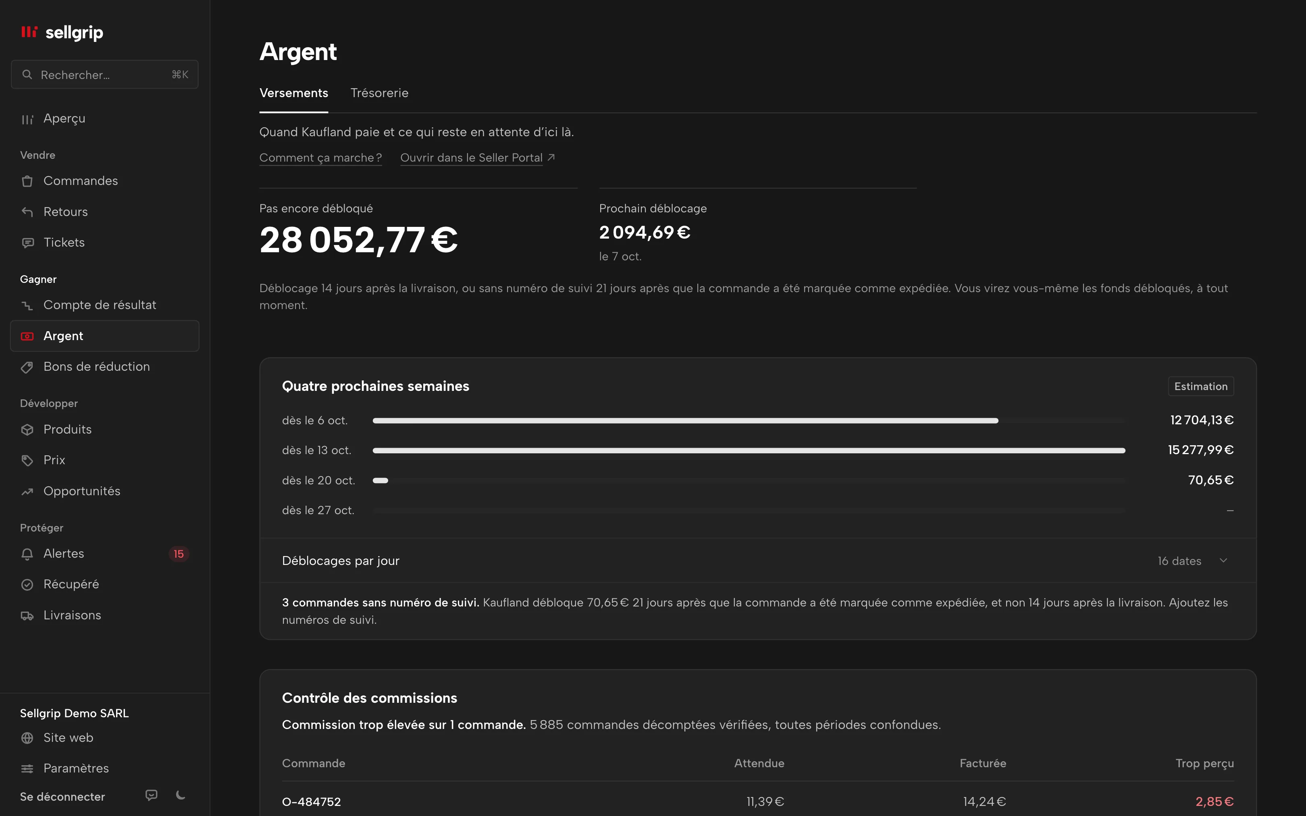Image resolution: width=1306 pixels, height=816 pixels.
Task: Click the 2 094,69 € prochain déblocage
Action: [x=645, y=233]
